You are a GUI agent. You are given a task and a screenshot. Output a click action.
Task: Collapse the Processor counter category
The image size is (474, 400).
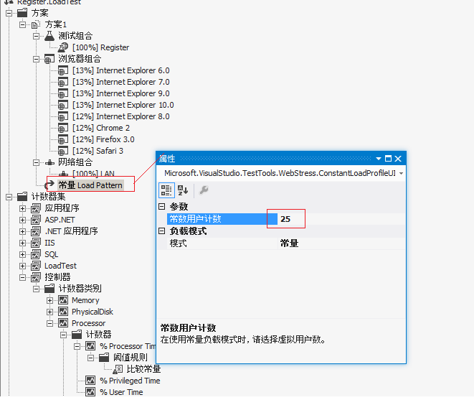(49, 323)
